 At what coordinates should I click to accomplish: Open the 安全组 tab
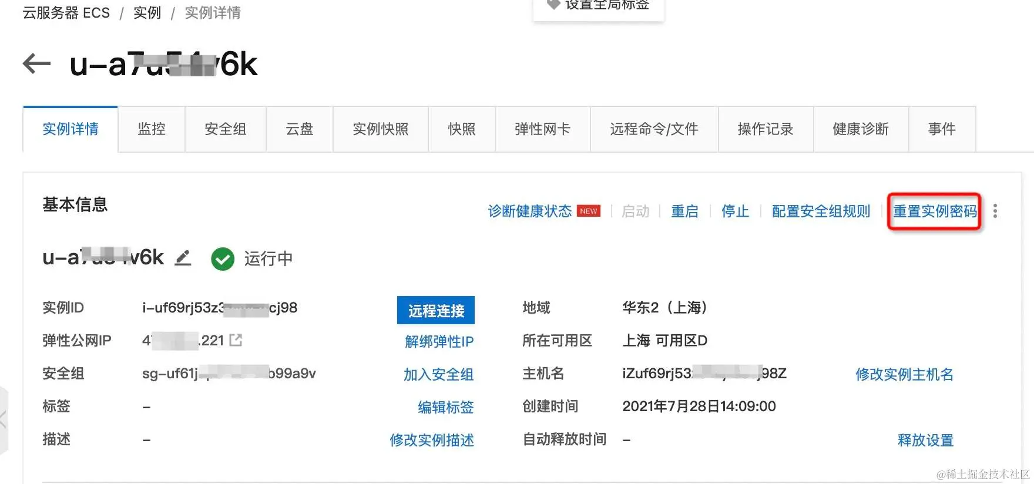click(226, 129)
